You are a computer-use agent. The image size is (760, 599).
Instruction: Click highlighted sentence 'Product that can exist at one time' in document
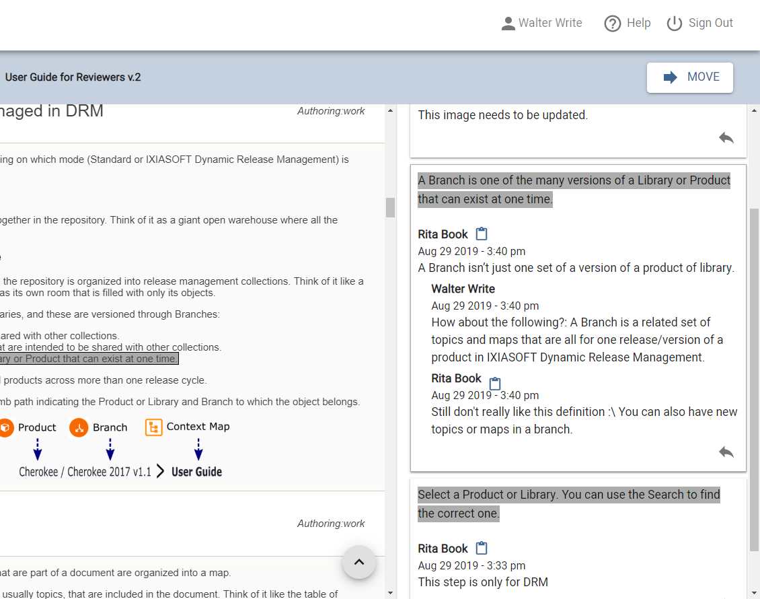(x=89, y=359)
